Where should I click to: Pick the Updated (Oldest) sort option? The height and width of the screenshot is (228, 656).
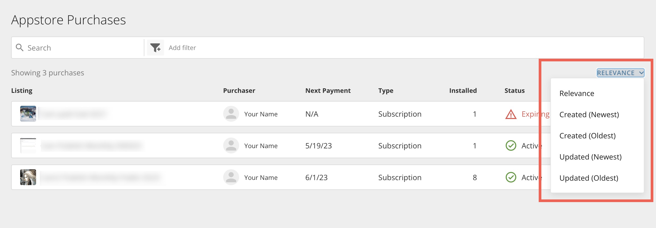pyautogui.click(x=589, y=178)
